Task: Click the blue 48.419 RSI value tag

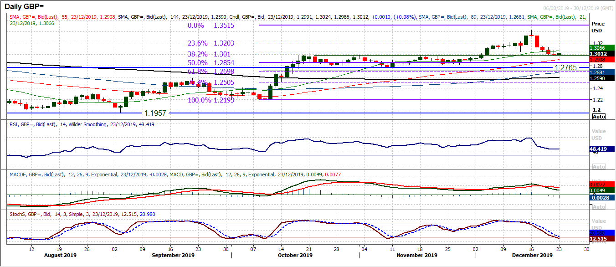Action: [598, 148]
